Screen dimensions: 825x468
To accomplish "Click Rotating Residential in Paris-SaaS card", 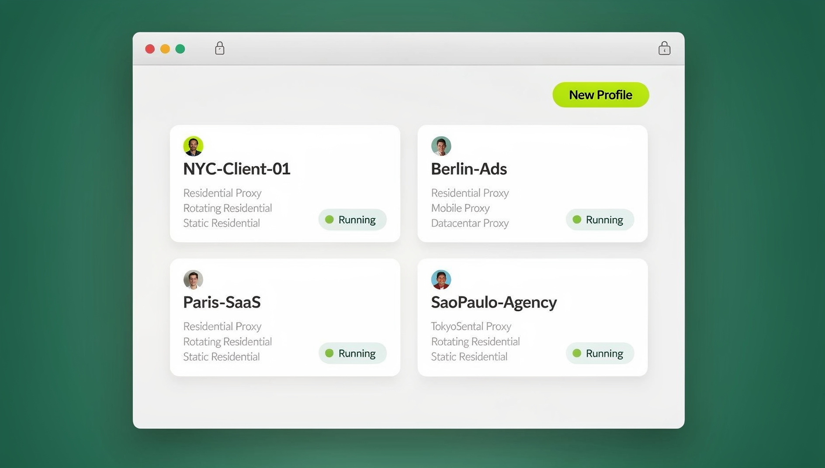I will point(227,342).
